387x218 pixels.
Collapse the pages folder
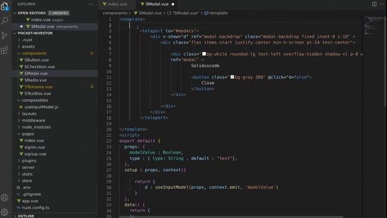[28, 134]
